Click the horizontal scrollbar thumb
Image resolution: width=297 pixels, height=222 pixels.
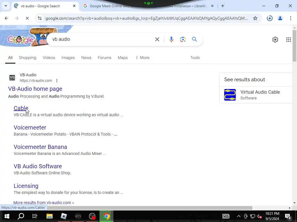150,208
